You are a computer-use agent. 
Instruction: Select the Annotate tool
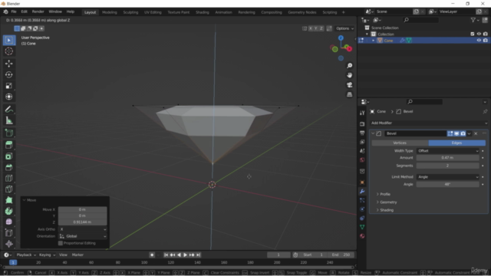(8, 109)
